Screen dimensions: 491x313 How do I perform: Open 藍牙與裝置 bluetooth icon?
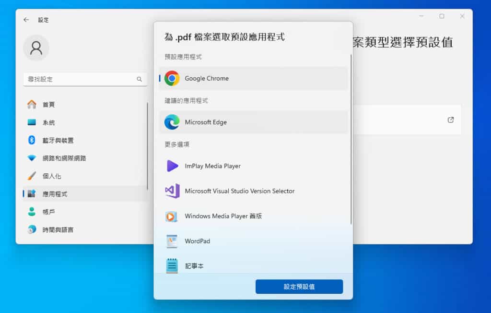pos(32,140)
